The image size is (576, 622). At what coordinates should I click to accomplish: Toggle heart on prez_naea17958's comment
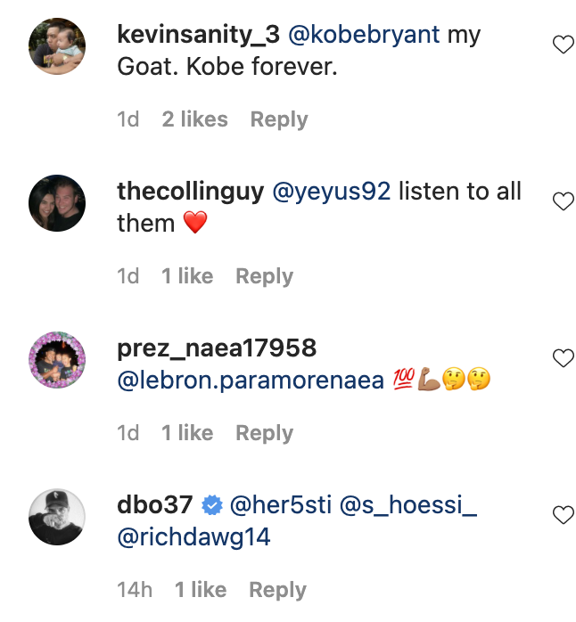(563, 358)
